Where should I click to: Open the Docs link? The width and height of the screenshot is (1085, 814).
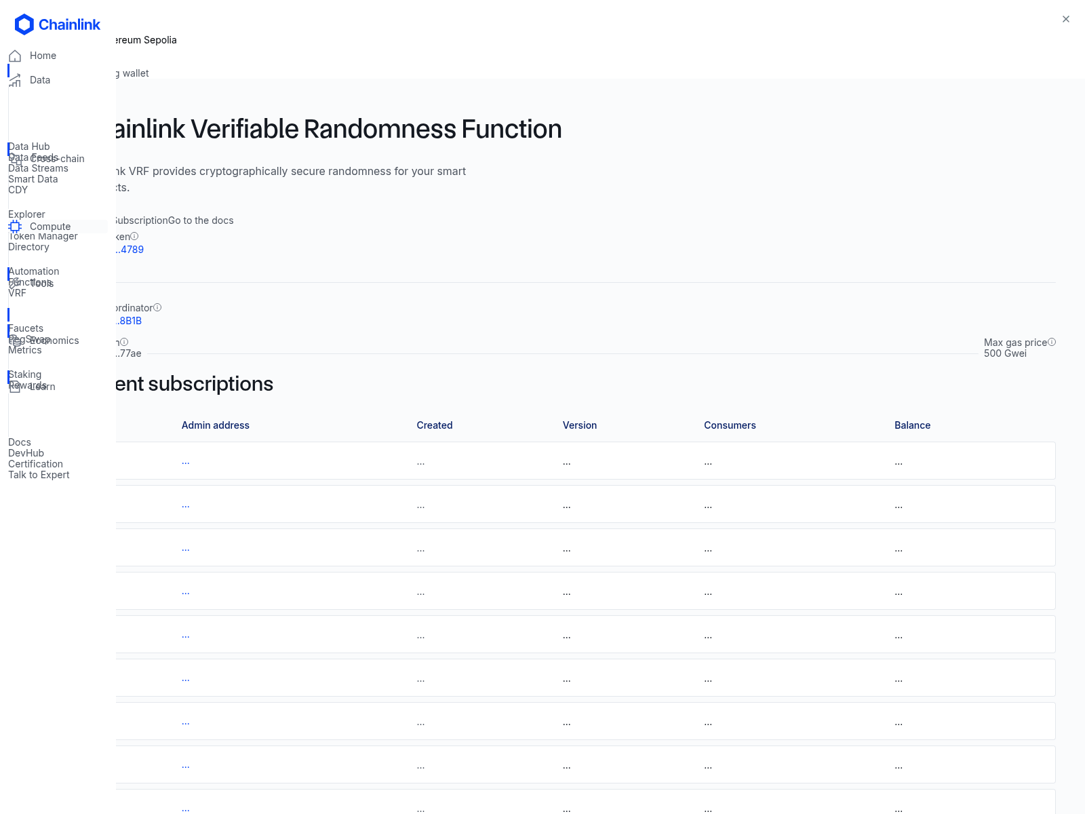click(x=20, y=442)
